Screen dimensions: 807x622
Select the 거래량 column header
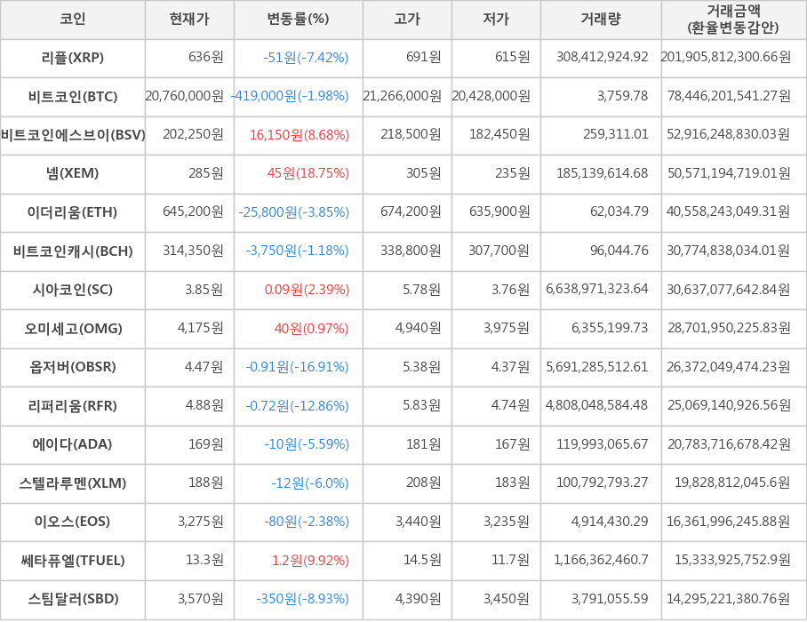601,19
